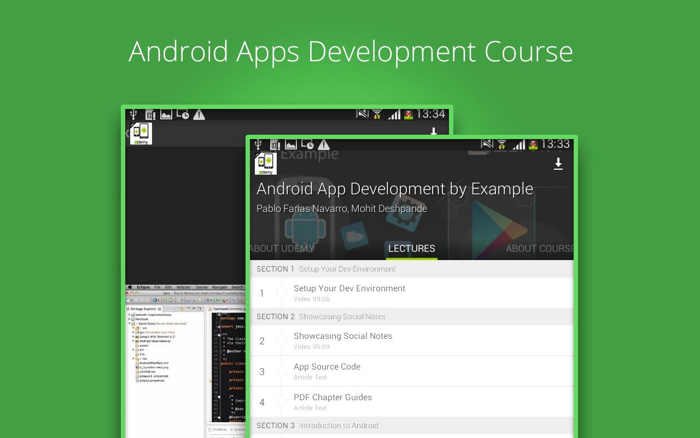The image size is (700, 438).
Task: Expand the res folder in Package Explorer
Action: tap(133, 359)
